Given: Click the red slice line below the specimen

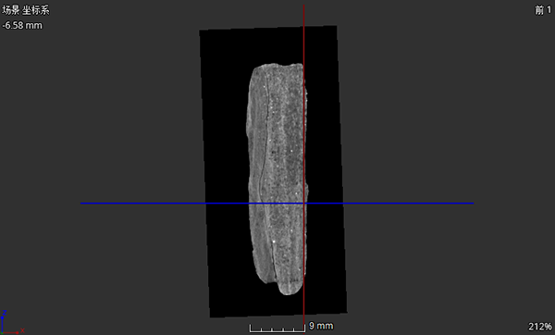Looking at the screenshot, I should tap(304, 304).
